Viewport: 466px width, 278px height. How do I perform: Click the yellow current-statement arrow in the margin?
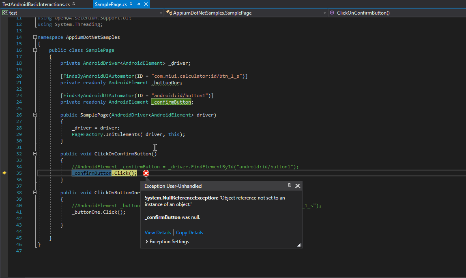click(x=4, y=173)
